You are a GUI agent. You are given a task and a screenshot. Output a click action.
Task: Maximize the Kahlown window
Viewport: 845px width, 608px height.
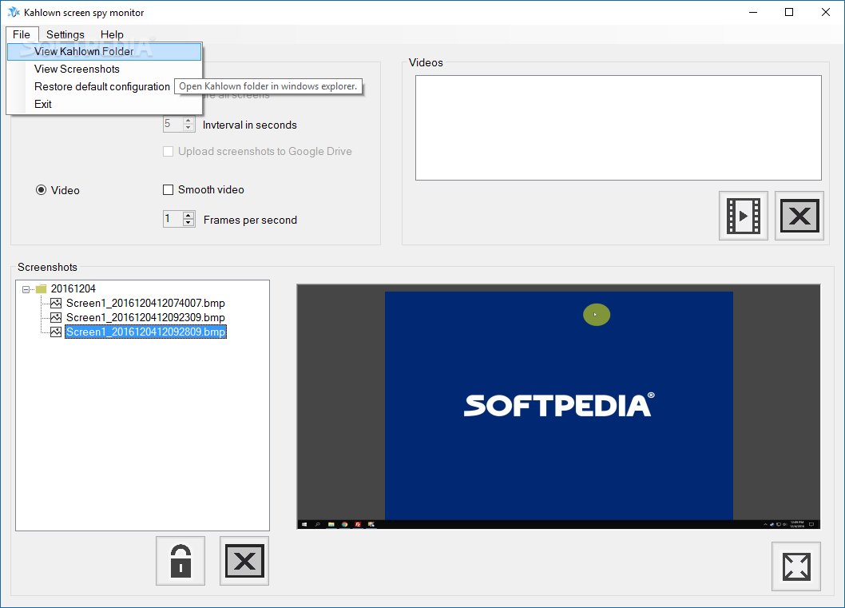point(789,12)
